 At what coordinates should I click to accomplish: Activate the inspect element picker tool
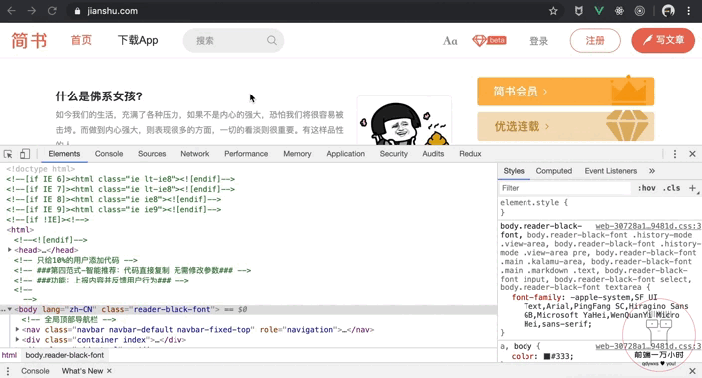(x=8, y=154)
